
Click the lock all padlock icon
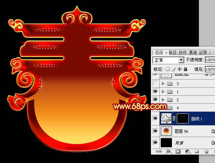pyautogui.click(x=185, y=69)
